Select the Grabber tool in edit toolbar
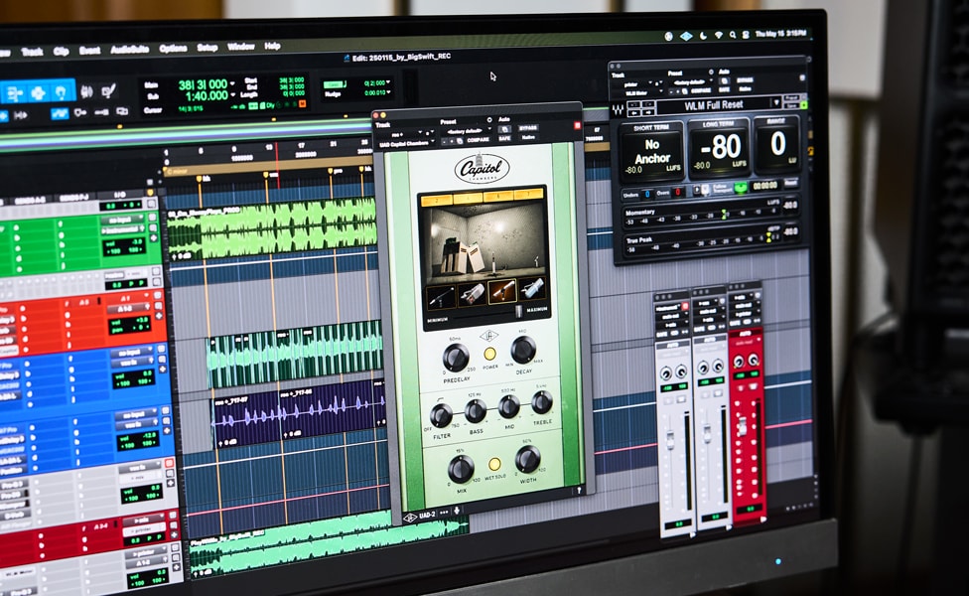 [x=62, y=91]
